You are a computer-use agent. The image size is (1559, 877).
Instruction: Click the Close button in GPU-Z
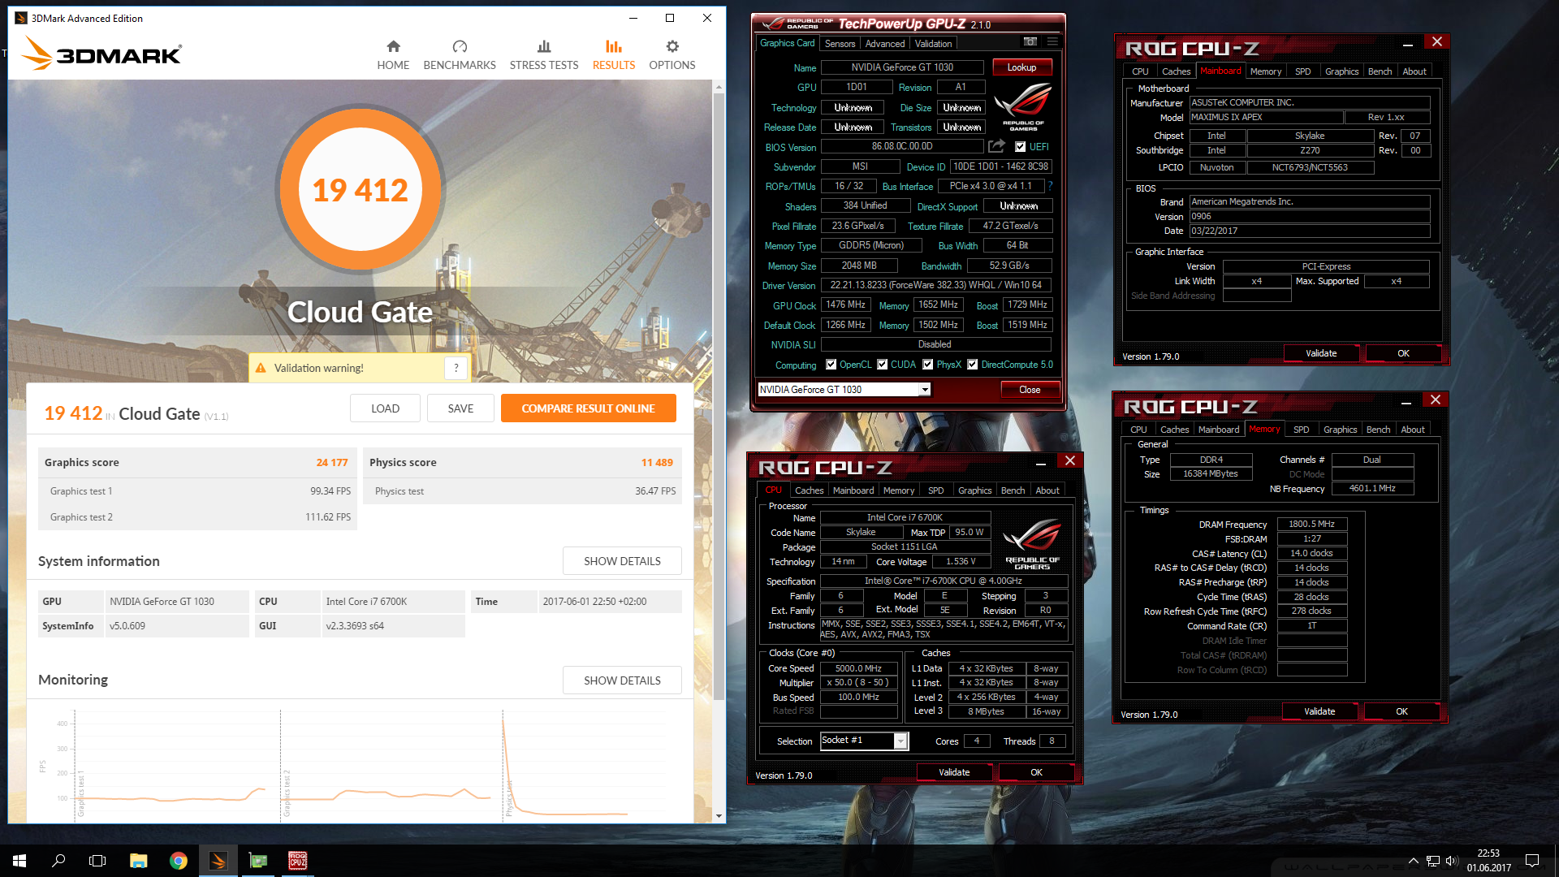(1030, 390)
